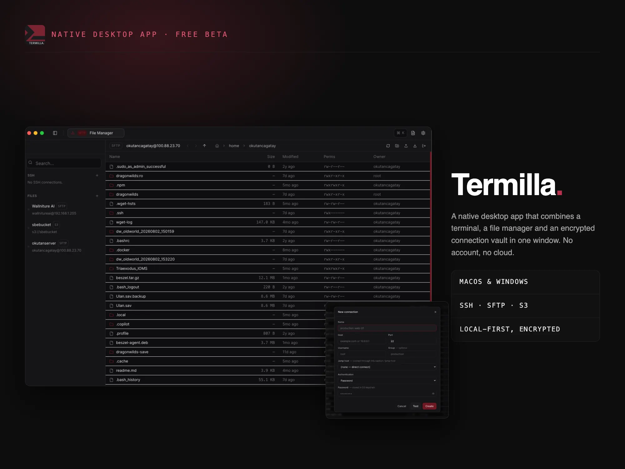This screenshot has width=625, height=469.
Task: Toggle the sidebar panel icon
Action: tap(55, 133)
